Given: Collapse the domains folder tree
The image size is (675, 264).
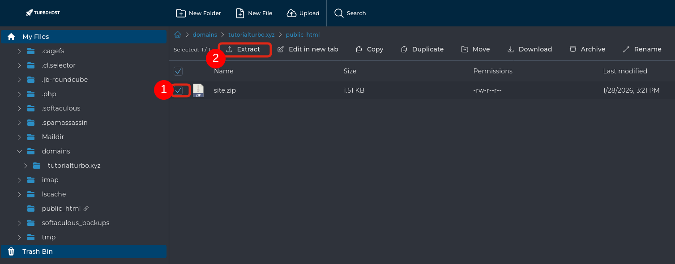Looking at the screenshot, I should (x=19, y=151).
